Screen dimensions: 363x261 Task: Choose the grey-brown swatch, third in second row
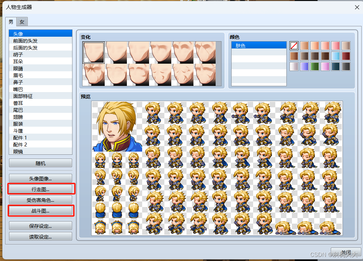tap(315, 56)
